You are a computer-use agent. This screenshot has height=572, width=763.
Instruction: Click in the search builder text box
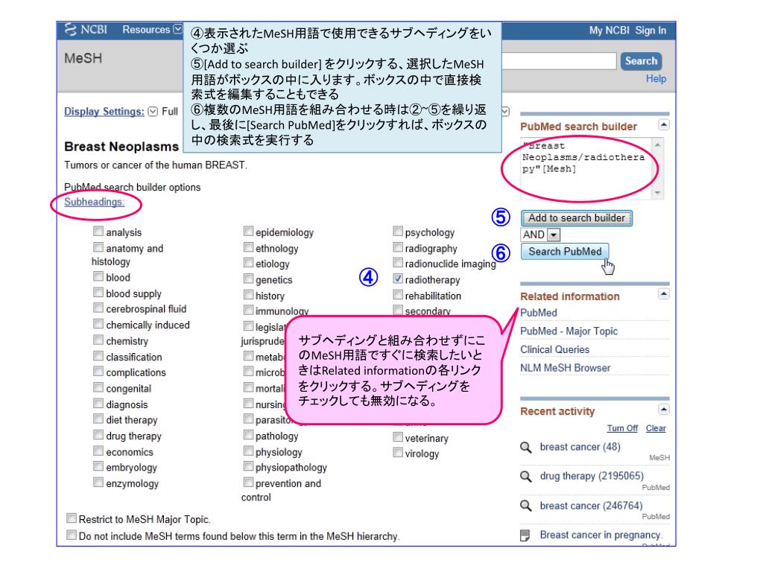pos(586,168)
